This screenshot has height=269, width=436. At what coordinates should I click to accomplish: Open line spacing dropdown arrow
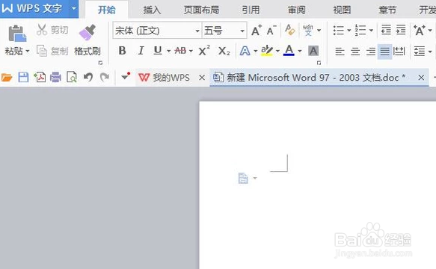(430, 52)
